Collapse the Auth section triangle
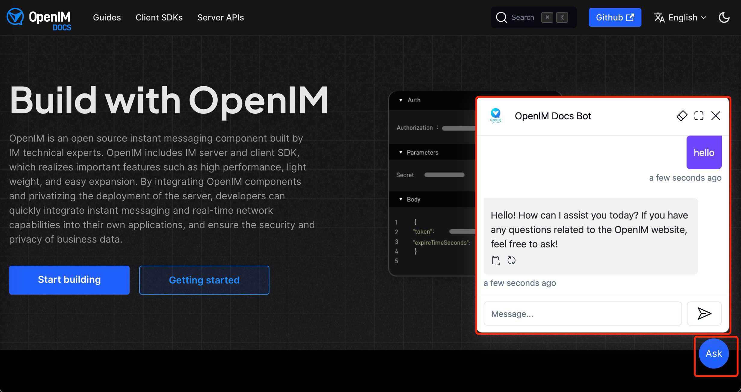The image size is (741, 392). [x=401, y=100]
